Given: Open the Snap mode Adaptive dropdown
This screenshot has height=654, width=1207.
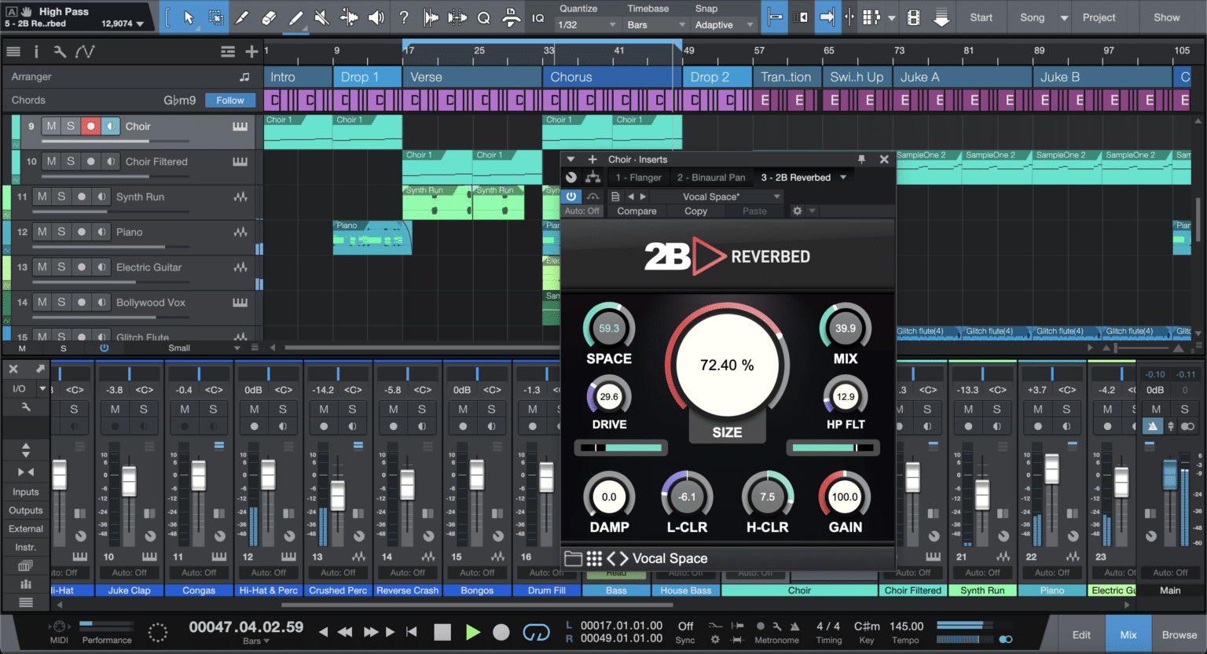Looking at the screenshot, I should [723, 24].
